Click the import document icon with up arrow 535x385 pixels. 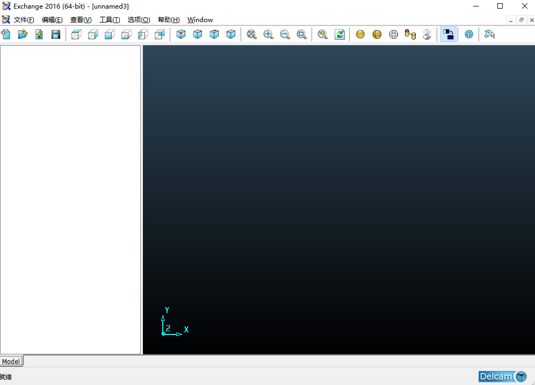[x=39, y=34]
